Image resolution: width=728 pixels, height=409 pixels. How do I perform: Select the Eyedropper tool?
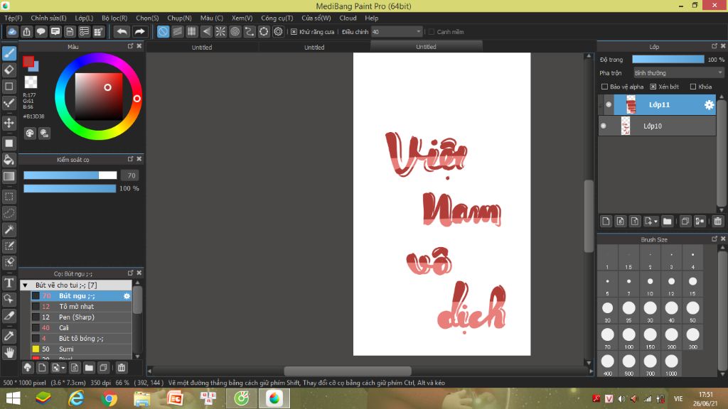pos(9,336)
